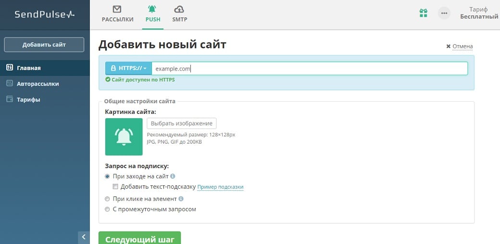500x244 pixels.
Task: Click info icon next to 'При клике на элемент'
Action: tap(181, 198)
